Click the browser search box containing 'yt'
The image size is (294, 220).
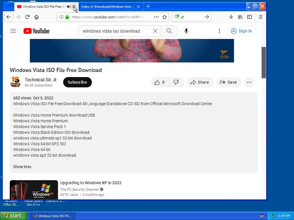tap(191, 17)
